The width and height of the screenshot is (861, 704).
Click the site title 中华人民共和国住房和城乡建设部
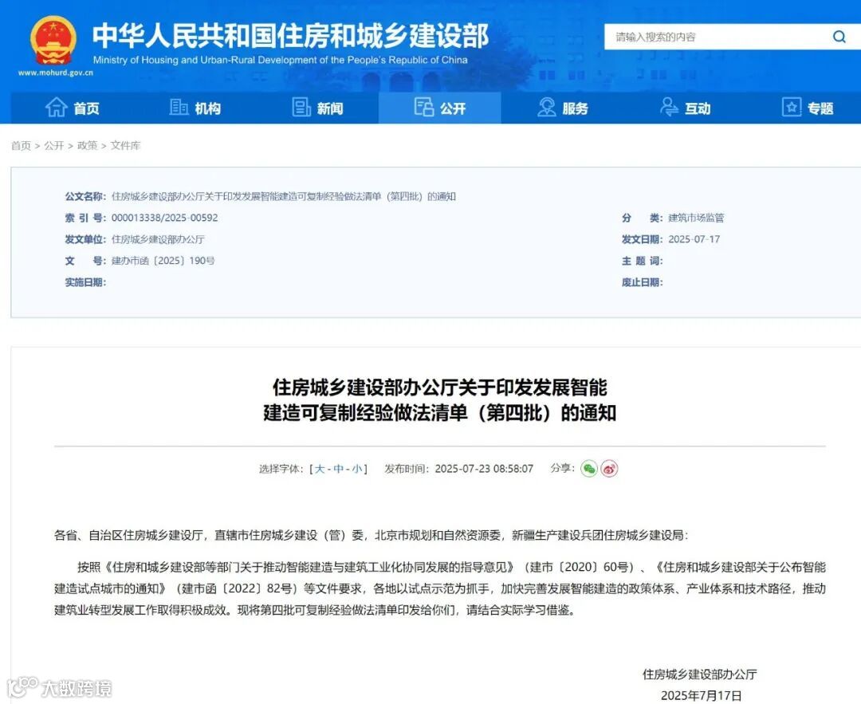[x=290, y=36]
